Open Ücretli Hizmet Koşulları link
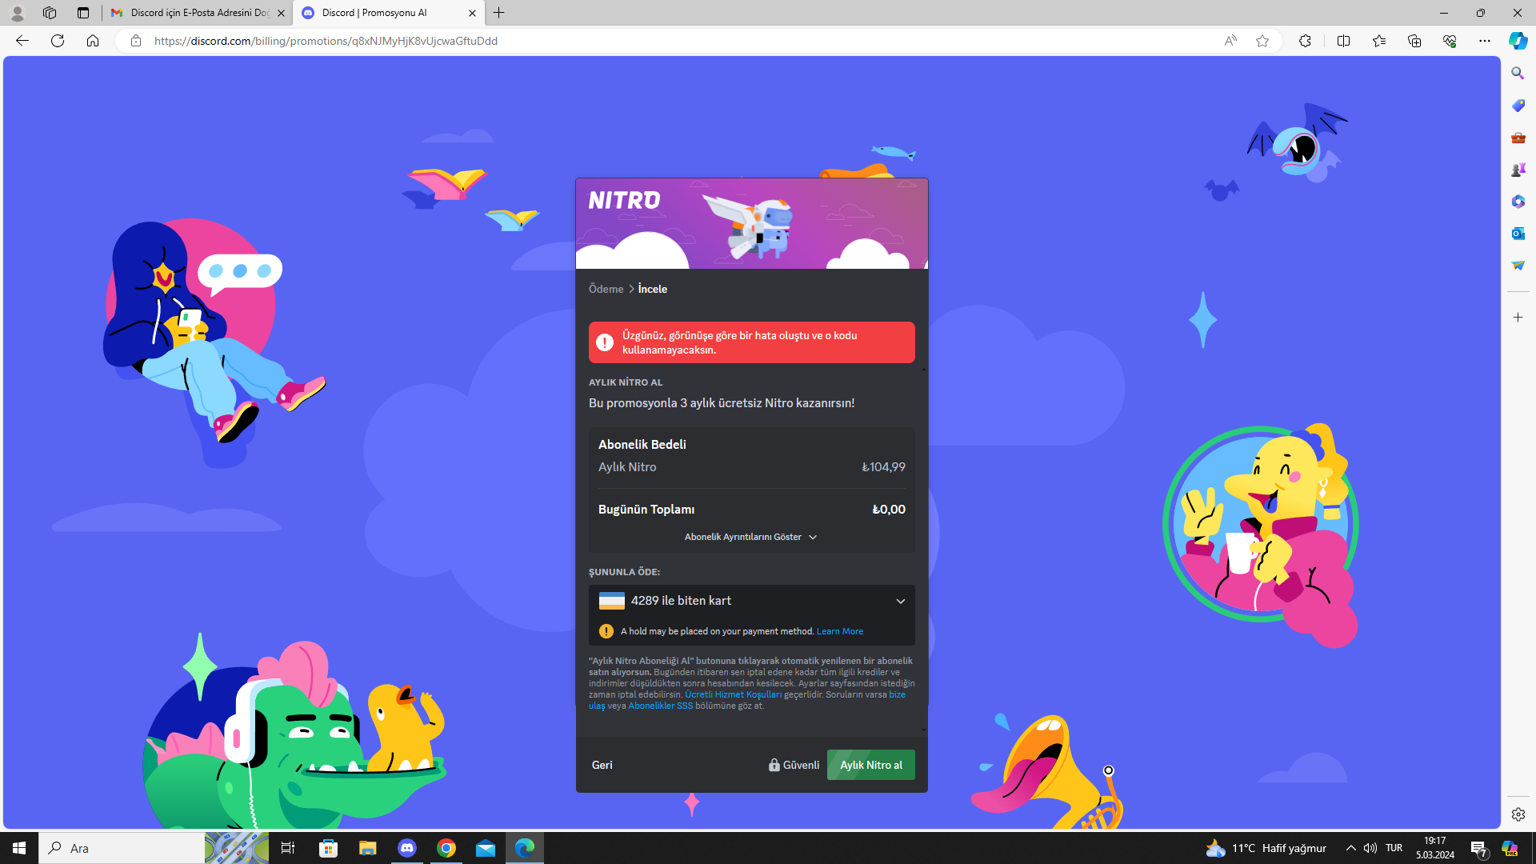The image size is (1536, 864). click(733, 694)
